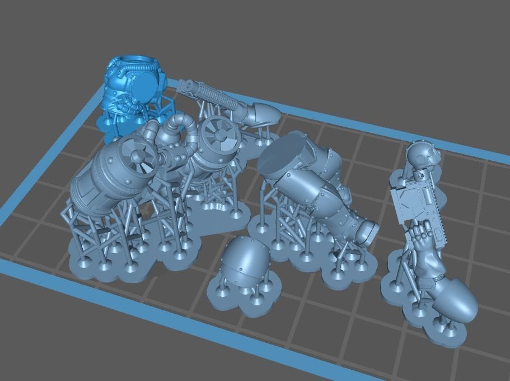Click the boot toe of the legs model
Image resolution: width=510 pixels, height=381 pixels.
point(367,231)
